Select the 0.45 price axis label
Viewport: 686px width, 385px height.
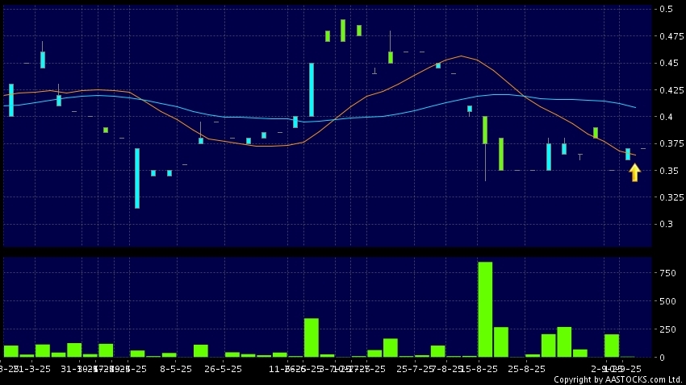click(669, 63)
